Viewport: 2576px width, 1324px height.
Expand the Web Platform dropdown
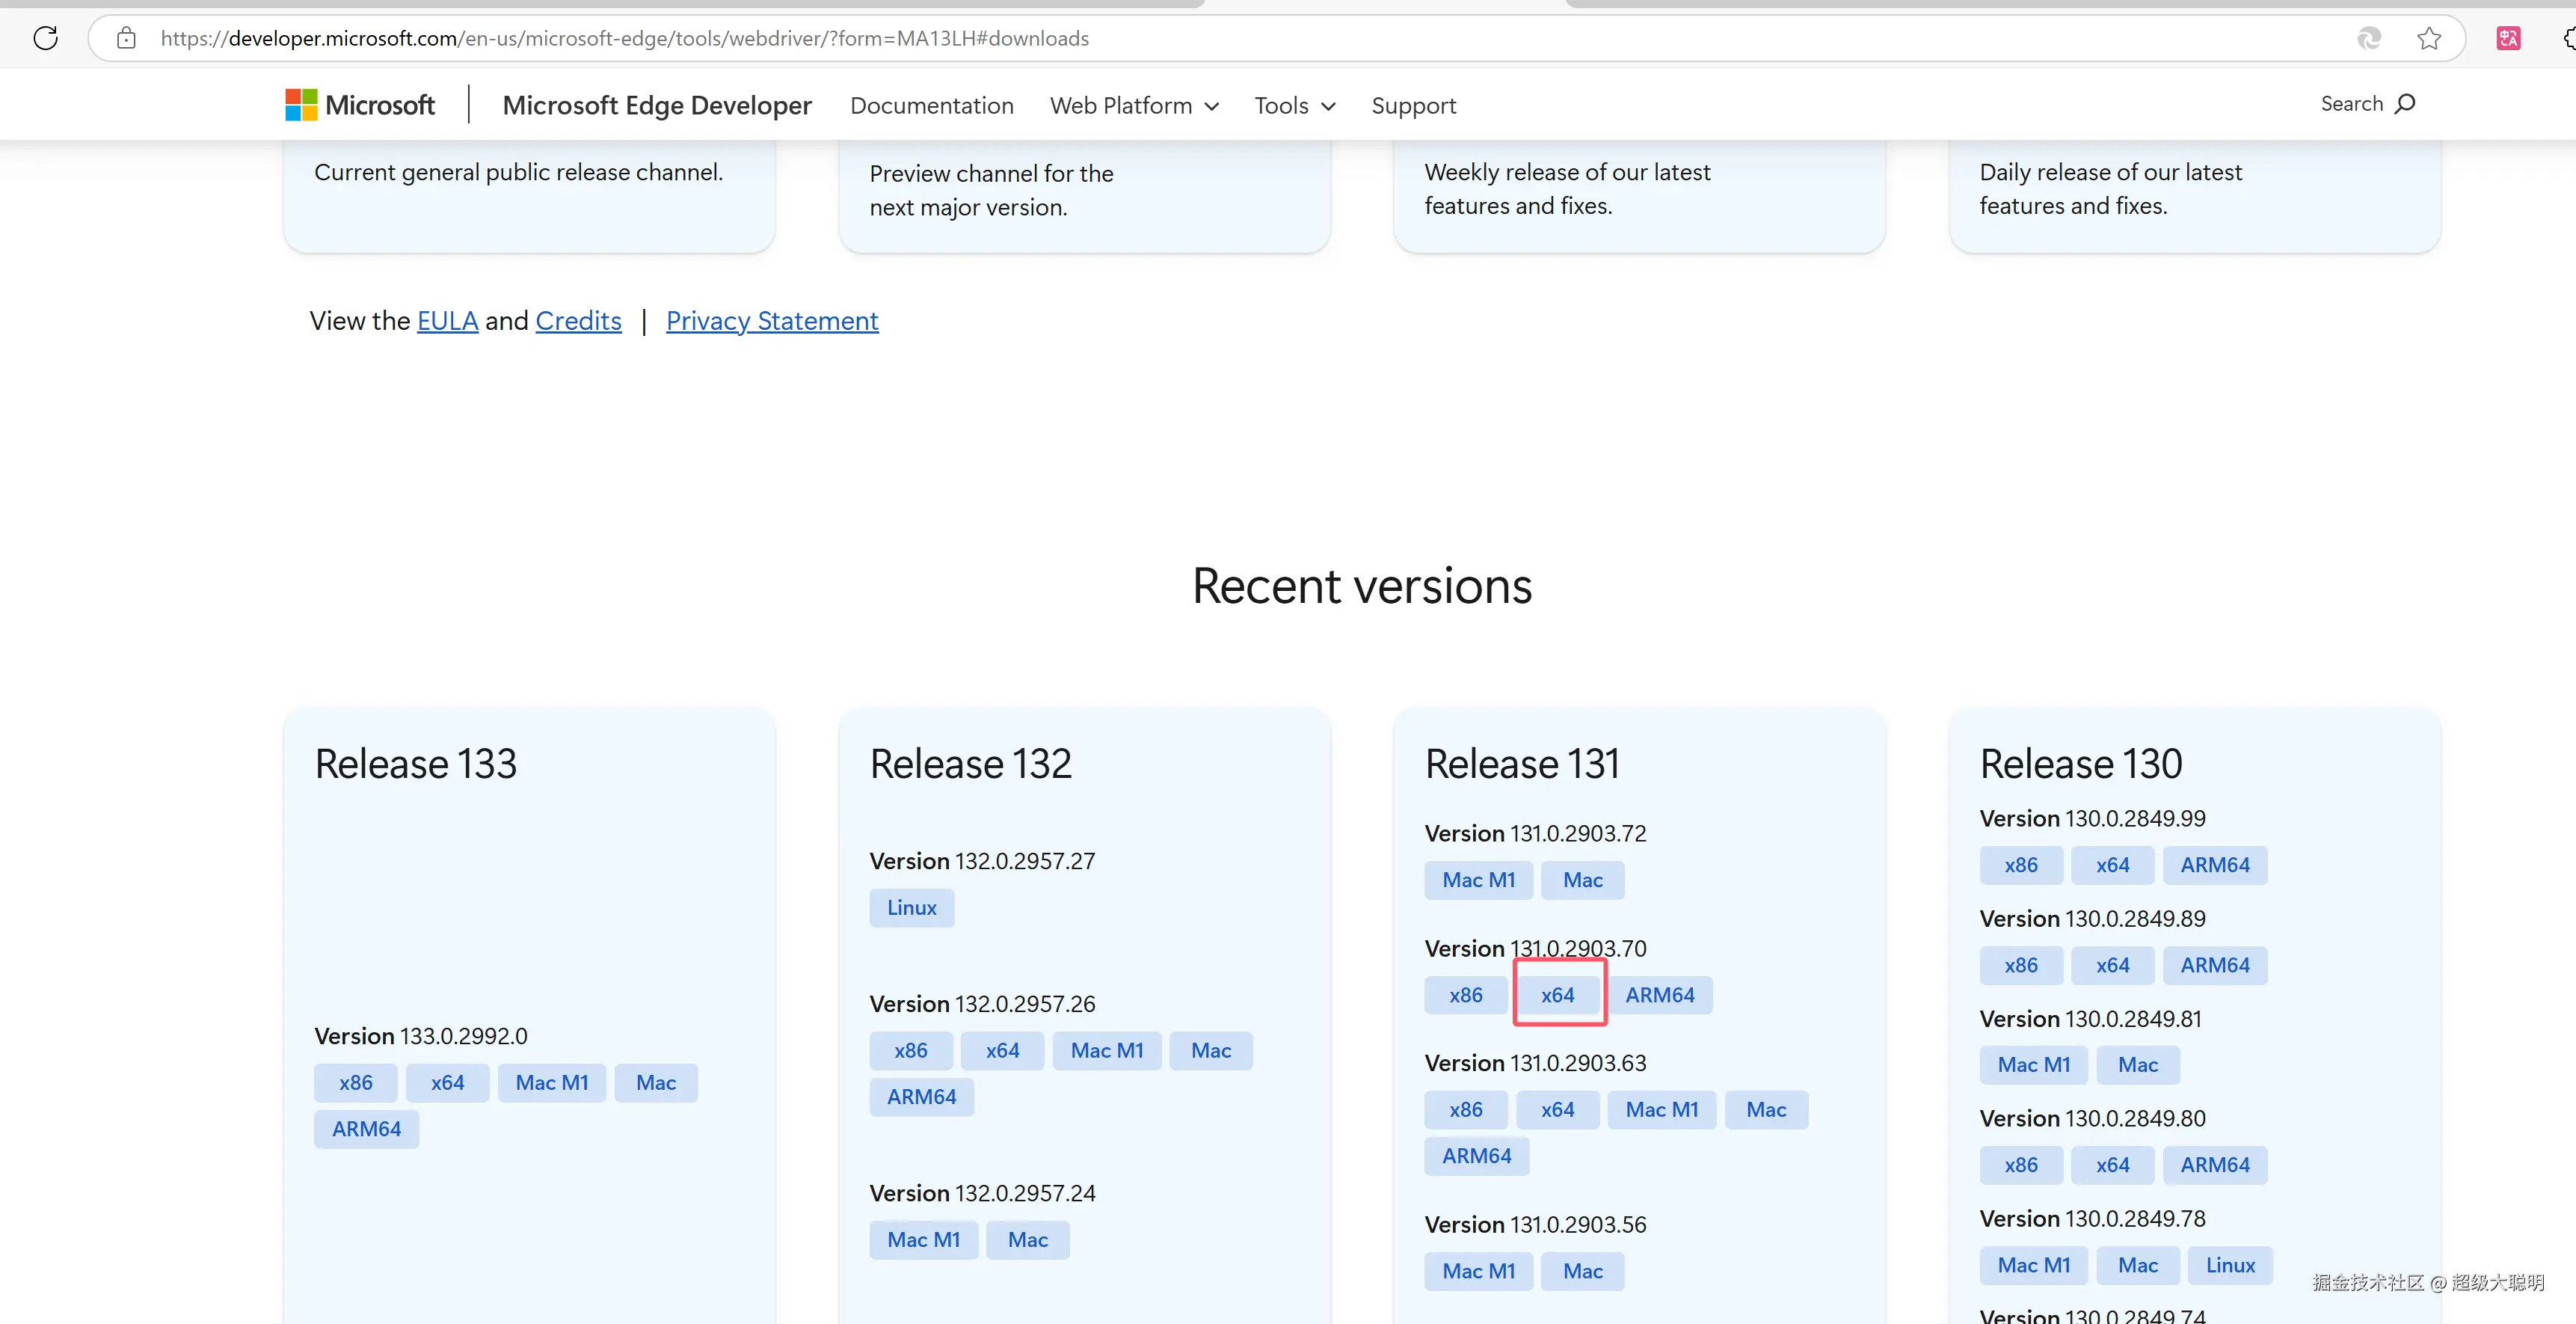point(1134,105)
